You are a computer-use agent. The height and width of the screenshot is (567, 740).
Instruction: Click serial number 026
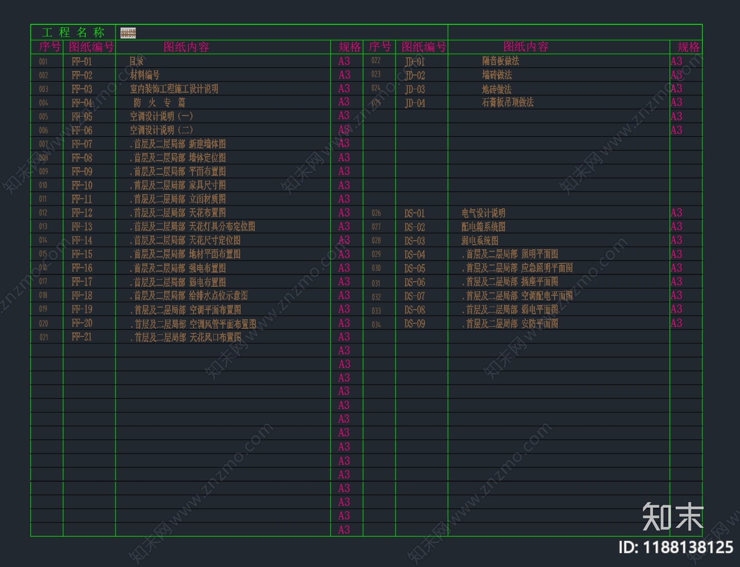(x=376, y=213)
